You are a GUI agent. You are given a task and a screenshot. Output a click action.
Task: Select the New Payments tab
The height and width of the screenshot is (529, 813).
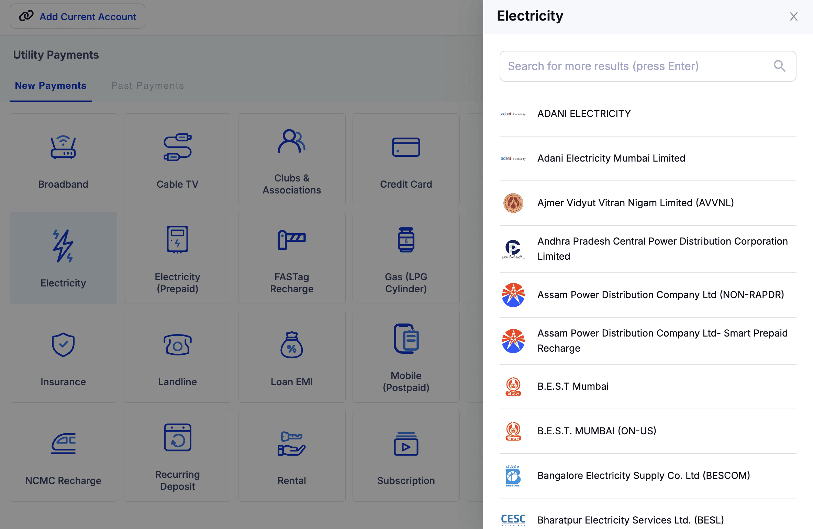tap(51, 85)
